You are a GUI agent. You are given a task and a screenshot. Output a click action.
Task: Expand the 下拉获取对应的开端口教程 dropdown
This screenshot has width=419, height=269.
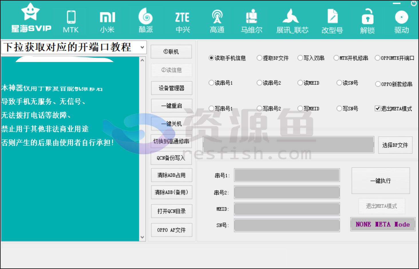pyautogui.click(x=142, y=47)
